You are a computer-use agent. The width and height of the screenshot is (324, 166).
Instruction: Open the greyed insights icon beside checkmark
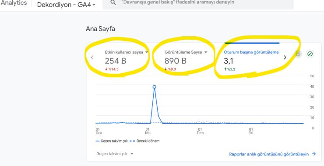coord(298,54)
